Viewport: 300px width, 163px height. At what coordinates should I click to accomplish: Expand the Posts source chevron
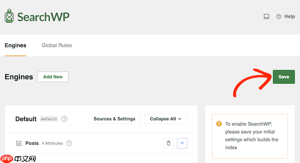click(x=182, y=143)
